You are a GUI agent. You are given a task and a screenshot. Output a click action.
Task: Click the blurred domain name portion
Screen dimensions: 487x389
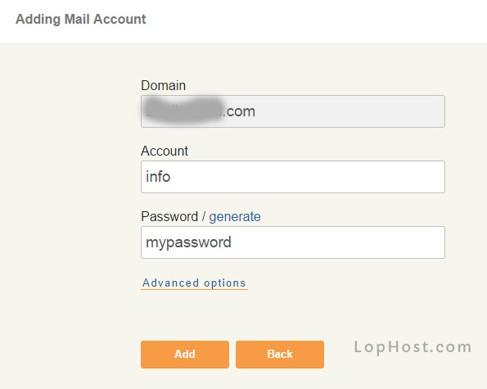(183, 111)
